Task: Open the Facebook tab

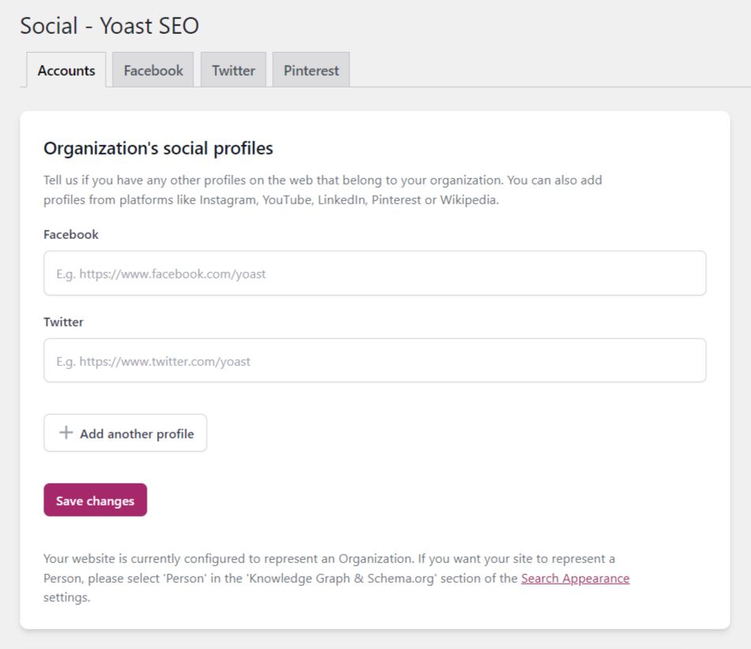Action: 153,70
